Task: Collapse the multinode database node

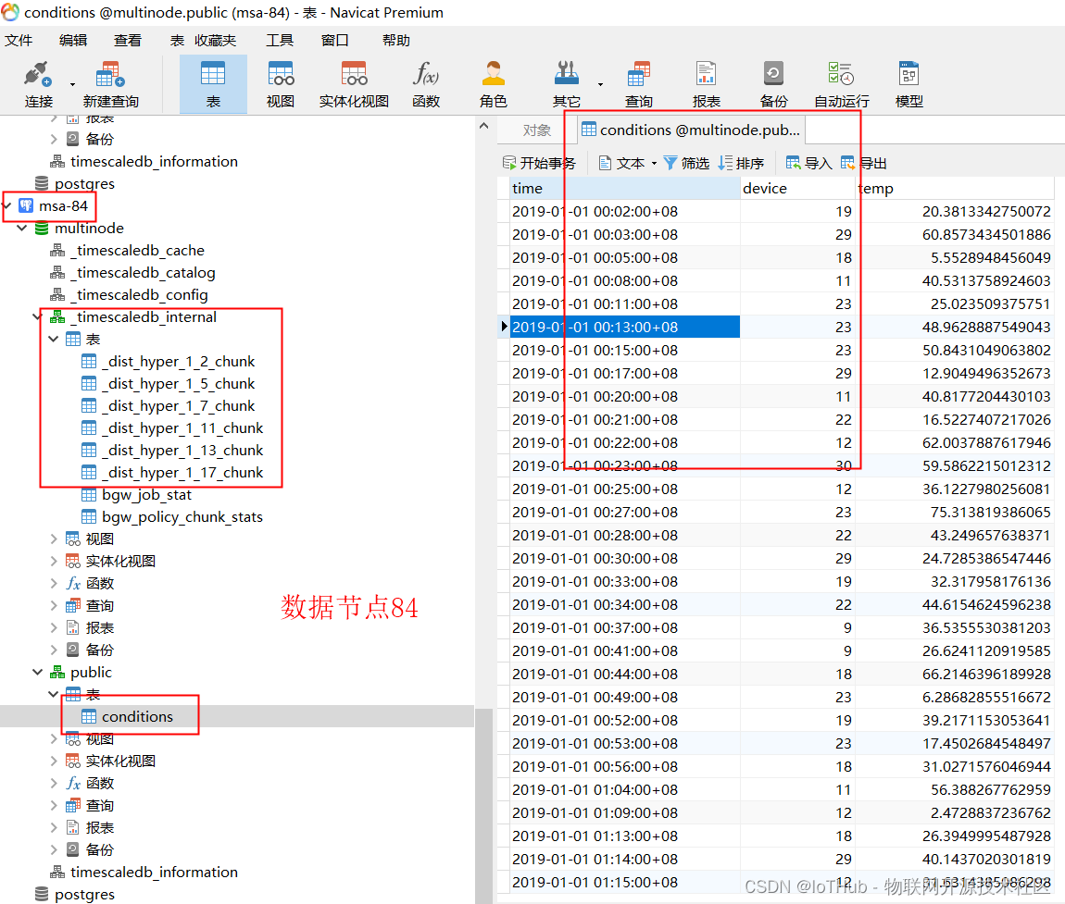Action: pos(22,228)
